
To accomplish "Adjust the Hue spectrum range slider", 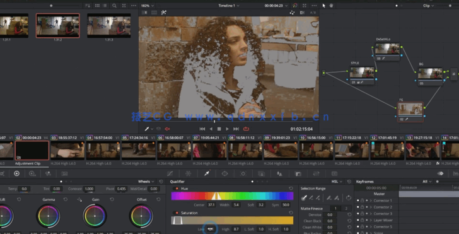I will coord(232,196).
